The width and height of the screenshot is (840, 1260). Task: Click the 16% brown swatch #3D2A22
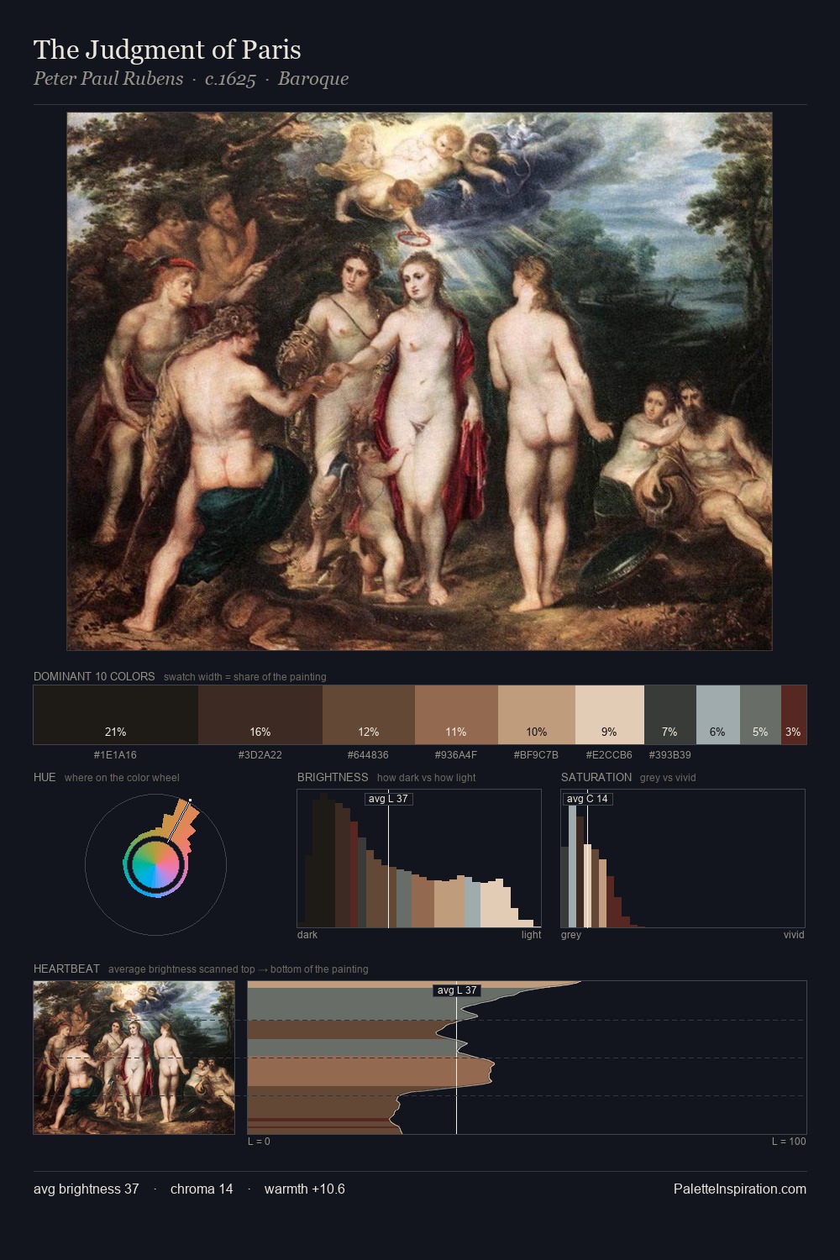pos(260,715)
